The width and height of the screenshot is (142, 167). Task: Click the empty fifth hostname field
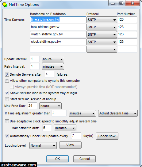[58, 49]
